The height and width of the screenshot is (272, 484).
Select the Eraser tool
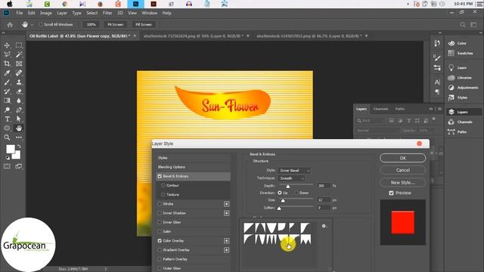19,91
